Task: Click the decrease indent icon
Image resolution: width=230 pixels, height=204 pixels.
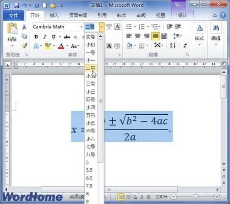Action: [x=169, y=27]
